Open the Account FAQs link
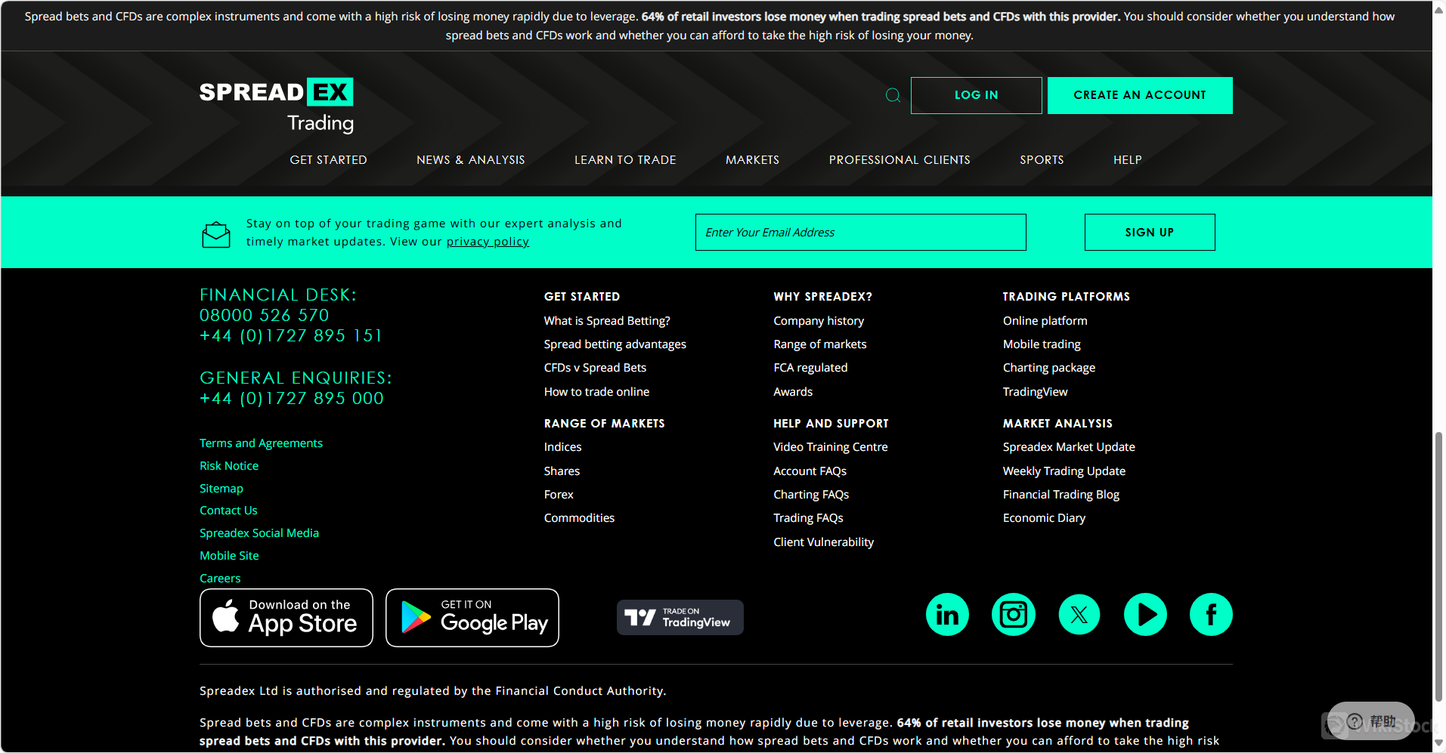The width and height of the screenshot is (1446, 753). [x=810, y=471]
